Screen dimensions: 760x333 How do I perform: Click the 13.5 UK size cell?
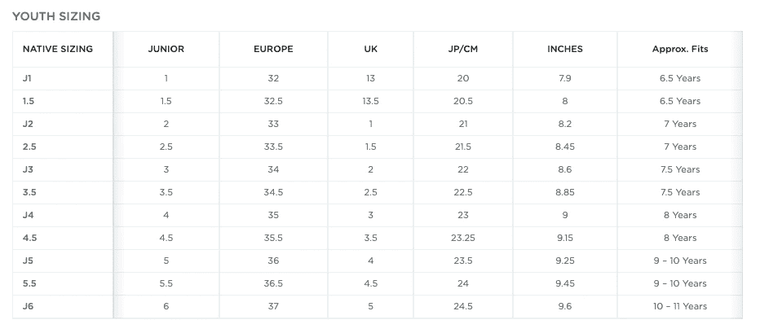[371, 101]
